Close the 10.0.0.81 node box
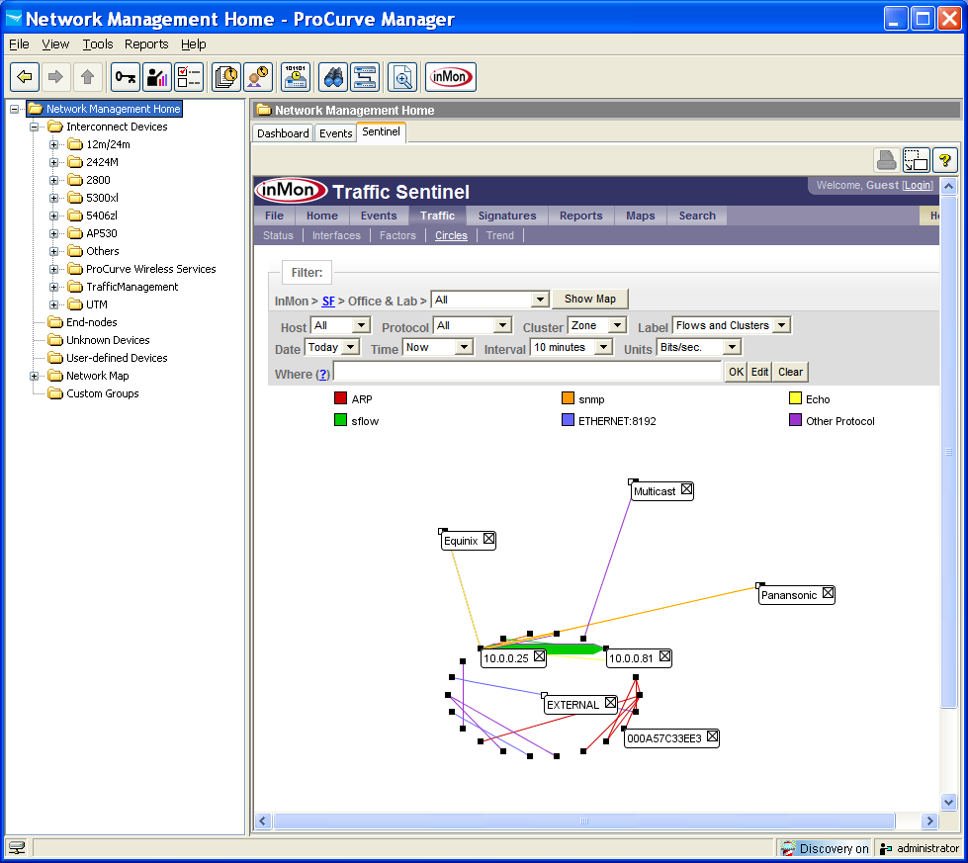The image size is (968, 863). 664,656
